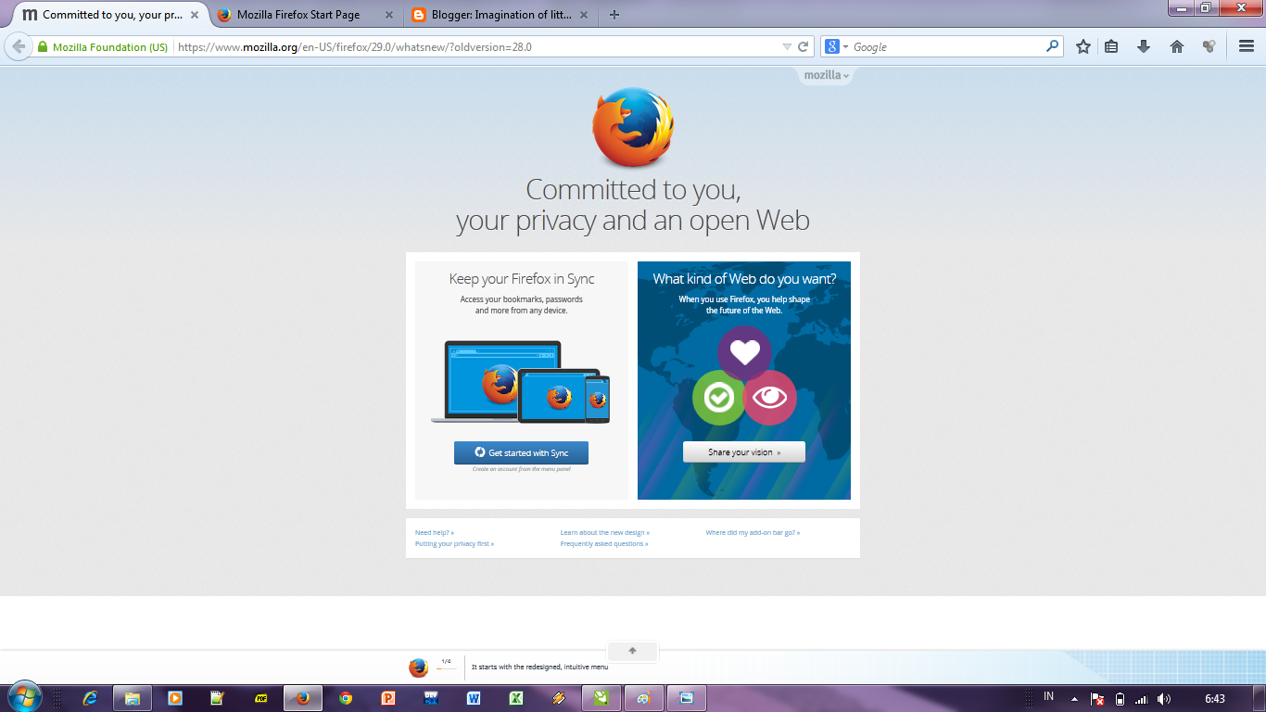The width and height of the screenshot is (1266, 712).
Task: Open a new tab with the plus button
Action: click(x=614, y=15)
